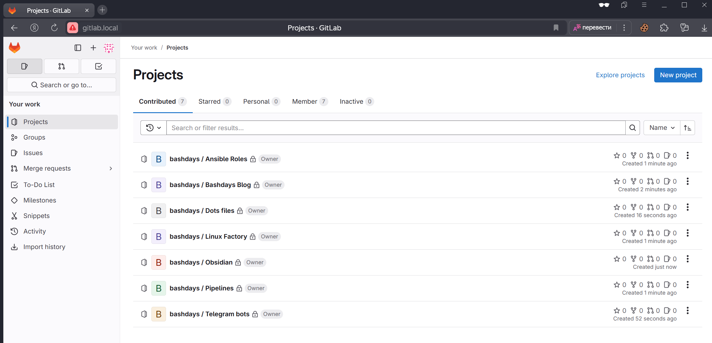The height and width of the screenshot is (343, 712).
Task: Open actions menu for Obsidian project
Action: point(688,259)
